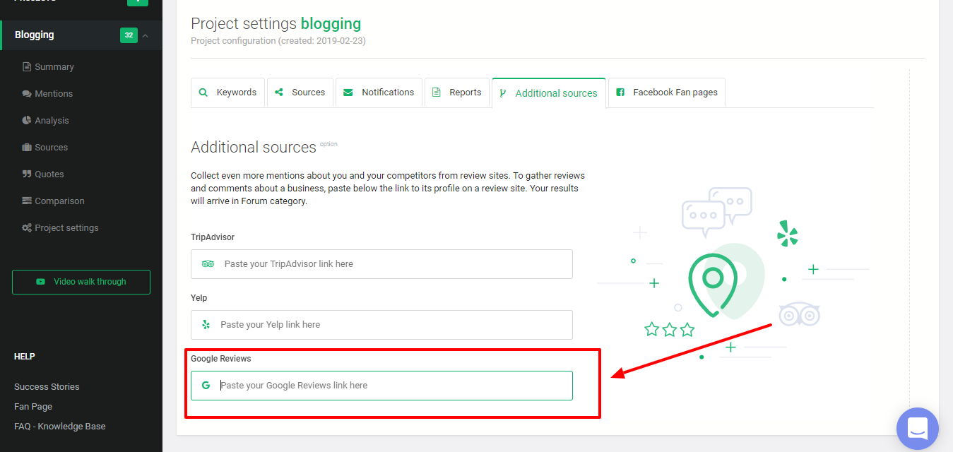
Task: Click the Quotes quotation mark icon
Action: pyautogui.click(x=27, y=174)
